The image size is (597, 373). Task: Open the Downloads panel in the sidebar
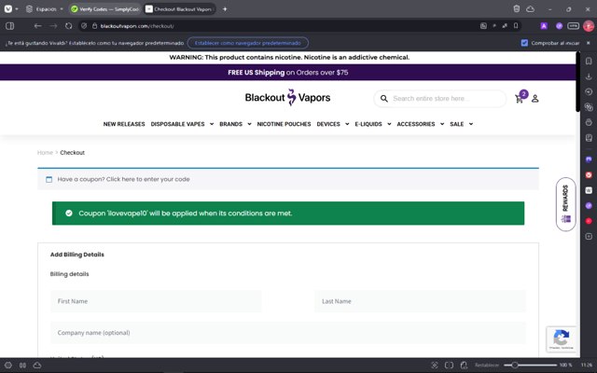point(589,76)
